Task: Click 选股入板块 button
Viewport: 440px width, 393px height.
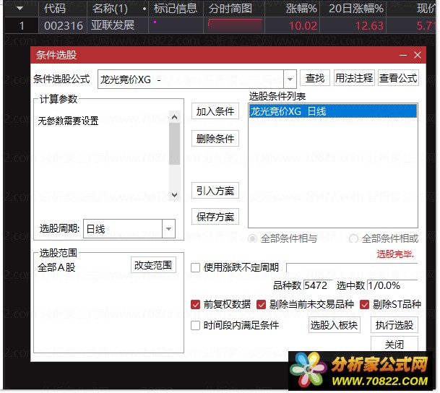Action: [334, 325]
